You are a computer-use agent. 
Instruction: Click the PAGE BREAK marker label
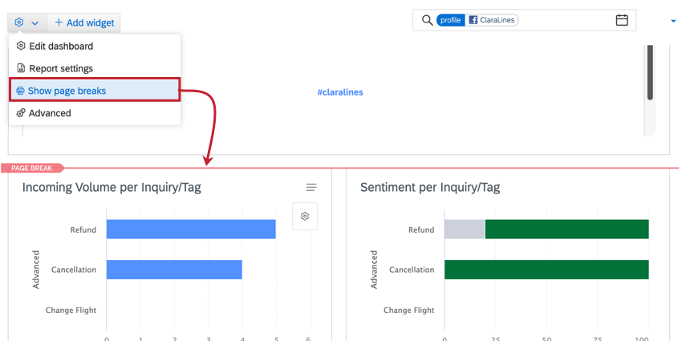(32, 168)
